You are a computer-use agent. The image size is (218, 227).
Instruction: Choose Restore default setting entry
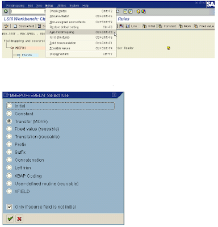81,27
